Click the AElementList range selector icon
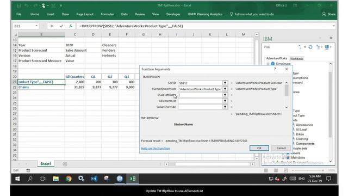Image resolution: width=348 pixels, height=196 pixels. click(225, 101)
